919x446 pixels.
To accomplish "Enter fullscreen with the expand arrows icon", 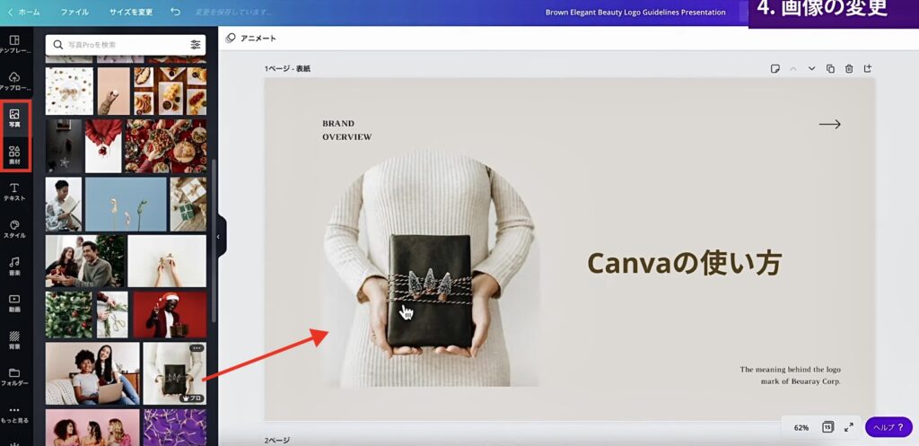I will point(849,427).
